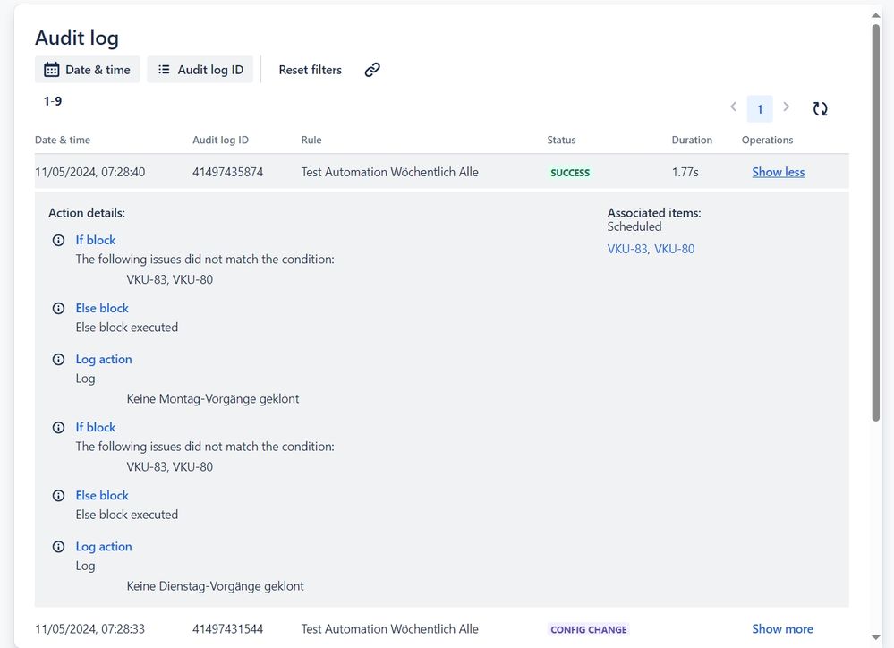The image size is (894, 648).
Task: Click the 1.77s duration value
Action: tap(685, 172)
